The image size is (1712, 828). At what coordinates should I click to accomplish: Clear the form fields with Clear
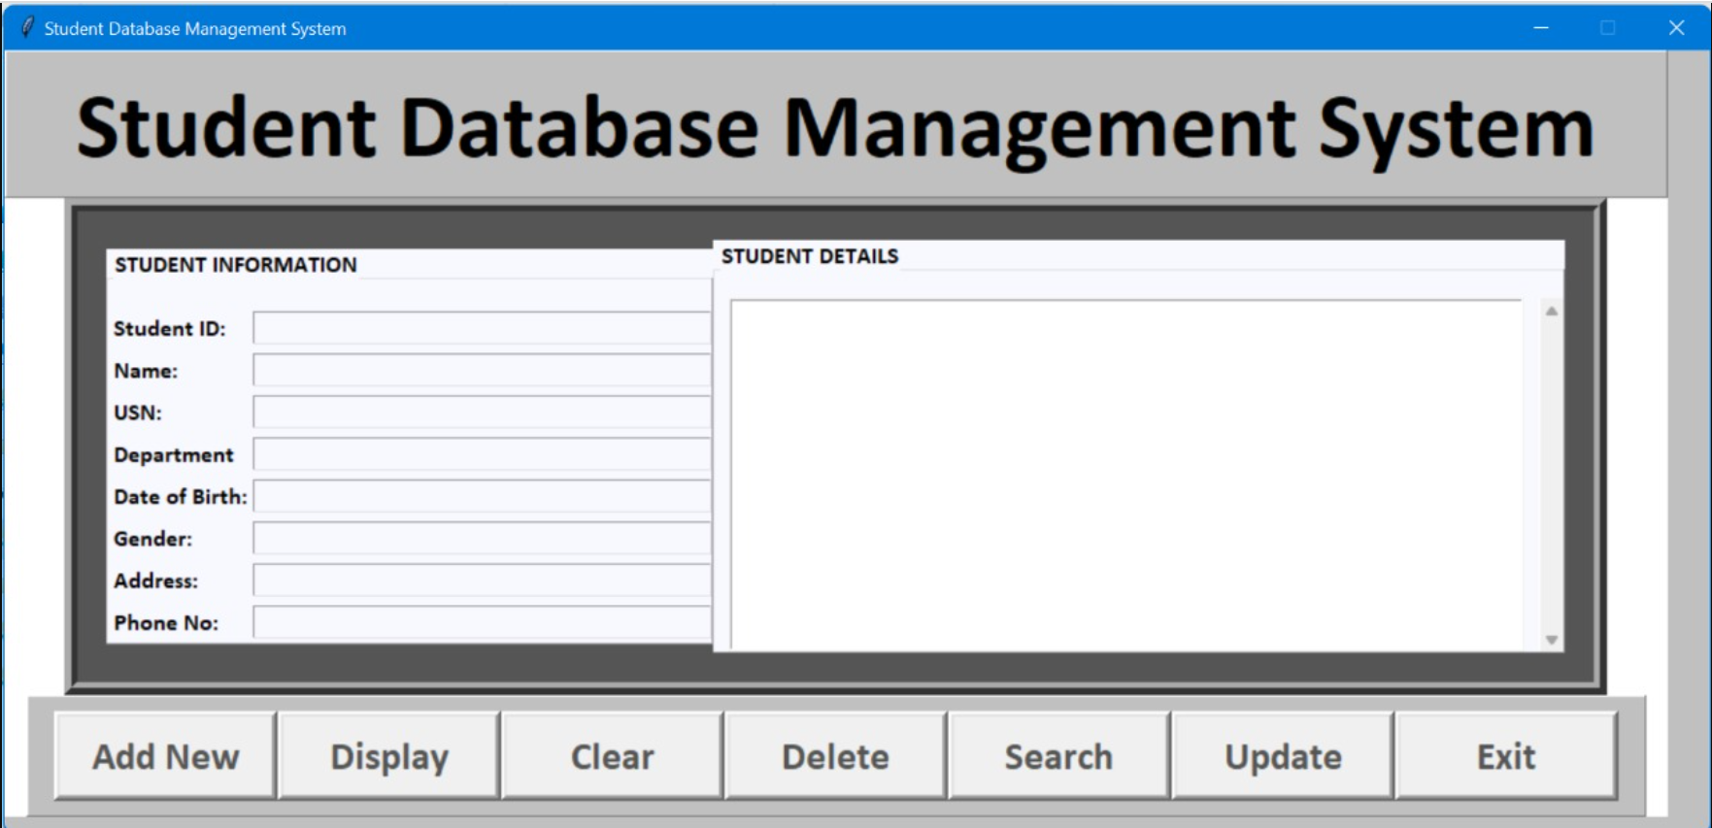click(x=613, y=755)
